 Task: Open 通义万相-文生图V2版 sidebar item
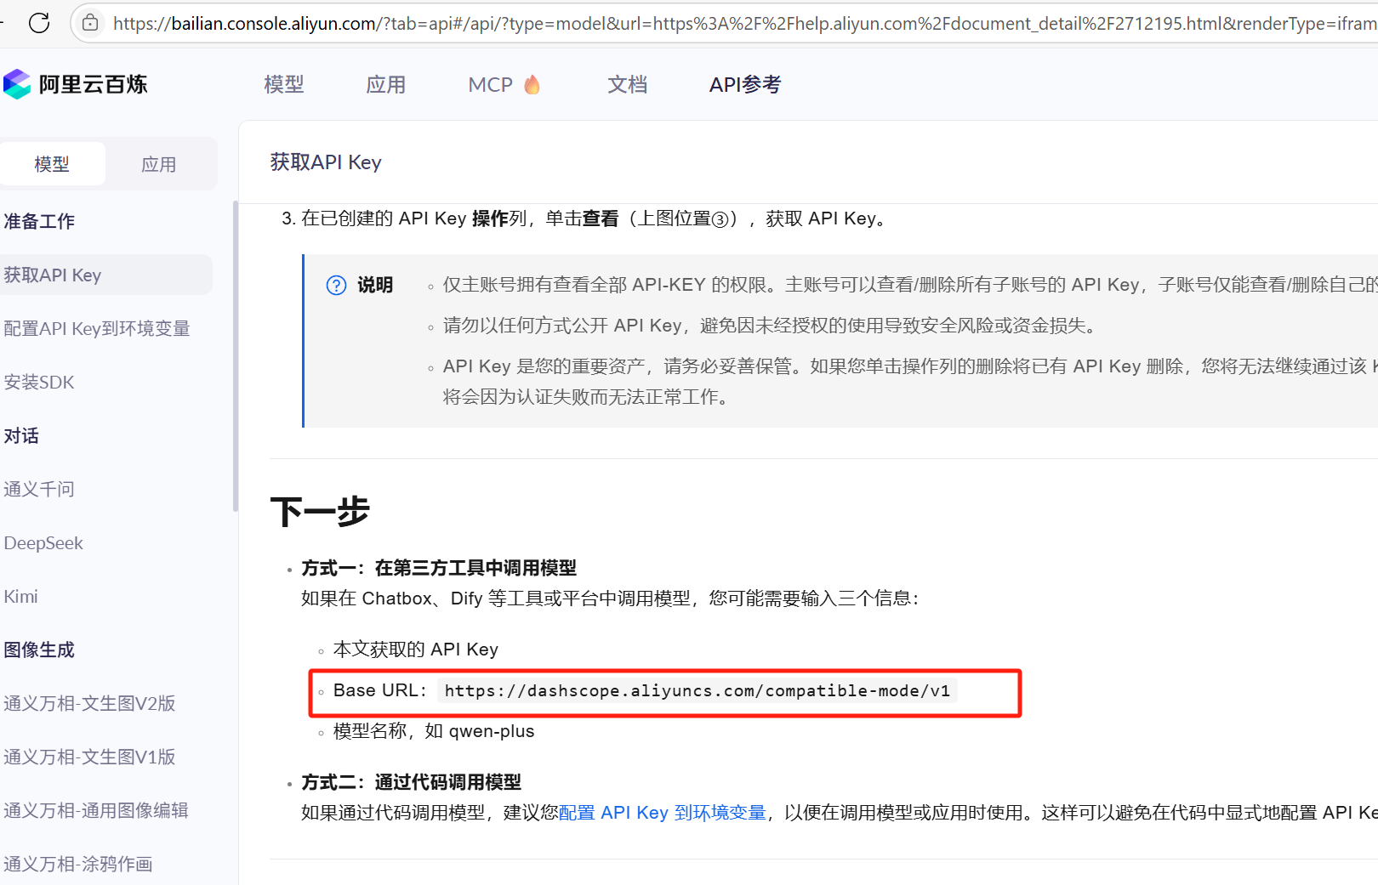(x=89, y=703)
